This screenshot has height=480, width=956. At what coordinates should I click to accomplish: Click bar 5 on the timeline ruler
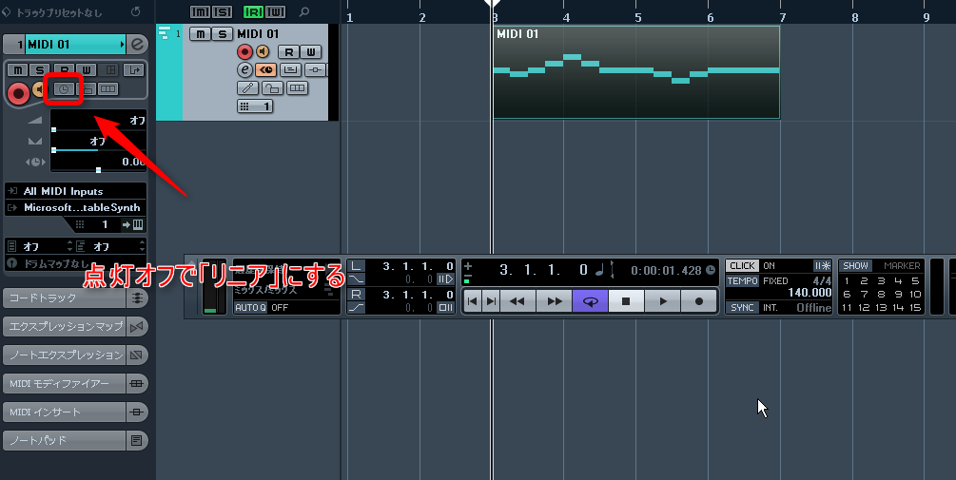click(637, 18)
